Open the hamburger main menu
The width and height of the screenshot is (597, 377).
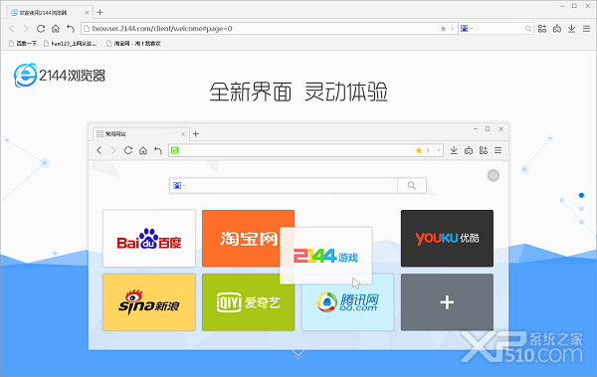pyautogui.click(x=586, y=29)
